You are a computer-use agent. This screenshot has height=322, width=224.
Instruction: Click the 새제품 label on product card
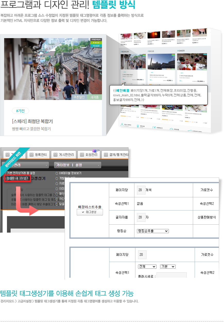coord(94,97)
